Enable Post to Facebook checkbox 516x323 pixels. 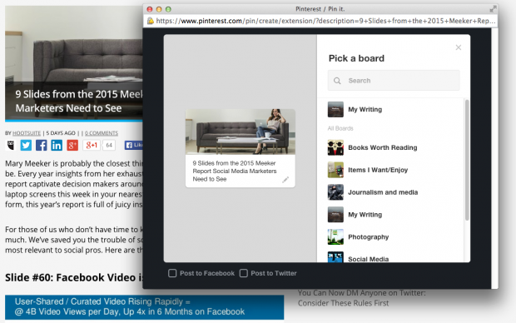pos(172,273)
